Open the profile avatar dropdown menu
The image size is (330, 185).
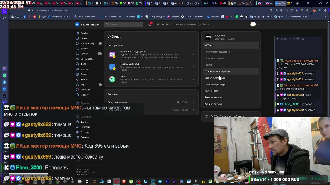[254, 24]
